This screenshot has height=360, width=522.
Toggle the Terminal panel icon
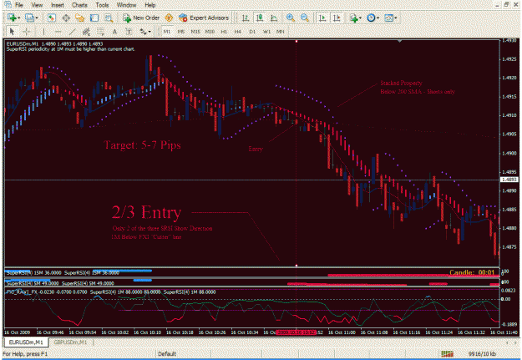94,18
